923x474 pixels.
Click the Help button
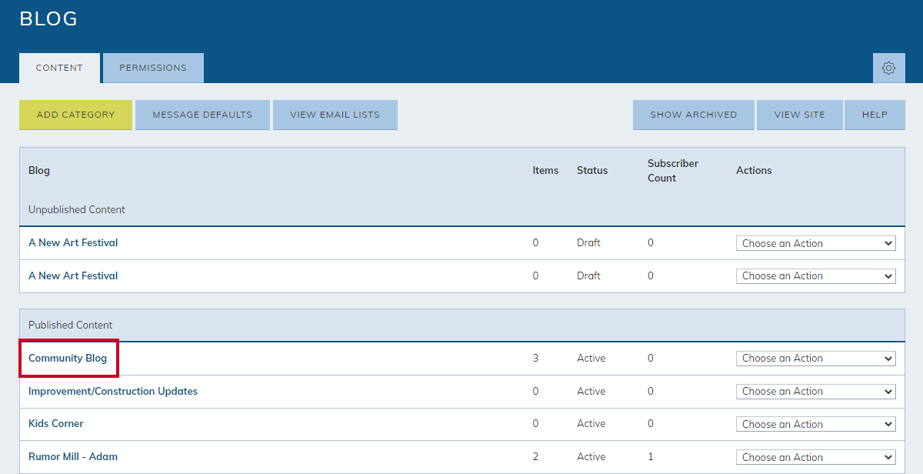click(x=875, y=115)
